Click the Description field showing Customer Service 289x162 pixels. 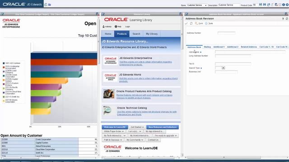(229, 5)
